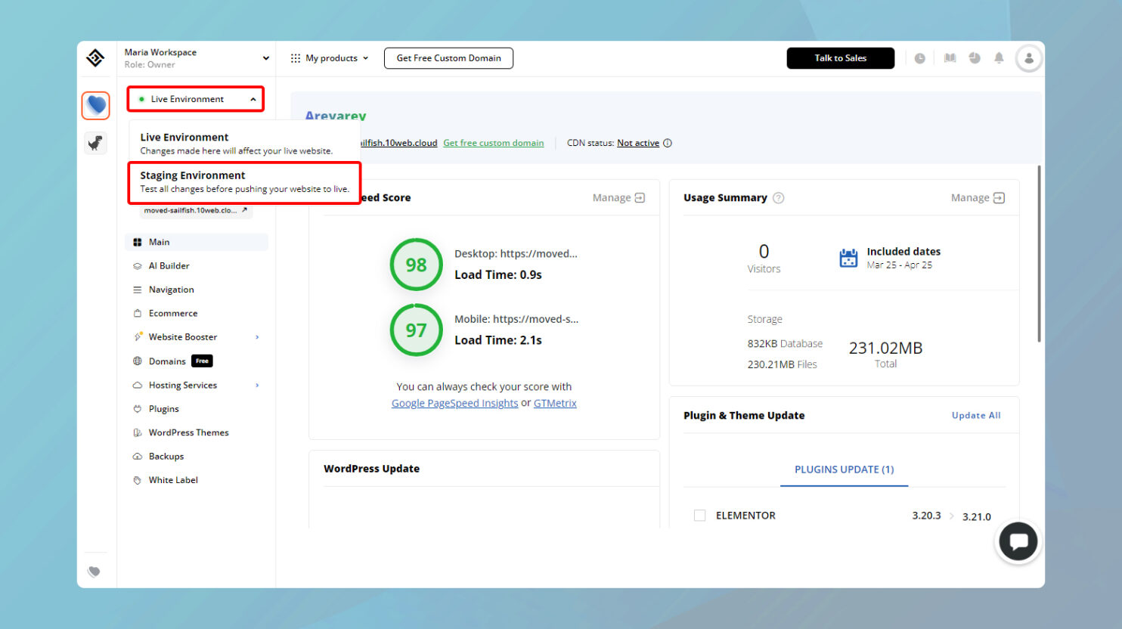Check the Elementor plugin update checkbox
This screenshot has width=1122, height=629.
pos(699,515)
